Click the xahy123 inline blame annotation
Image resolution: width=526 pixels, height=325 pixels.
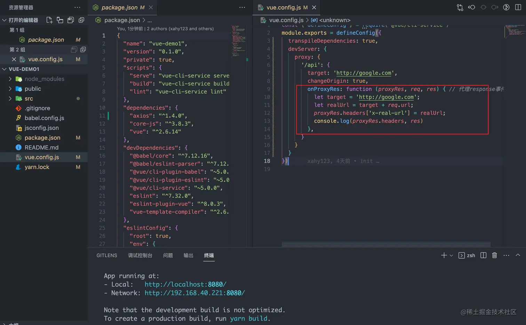[x=343, y=161]
